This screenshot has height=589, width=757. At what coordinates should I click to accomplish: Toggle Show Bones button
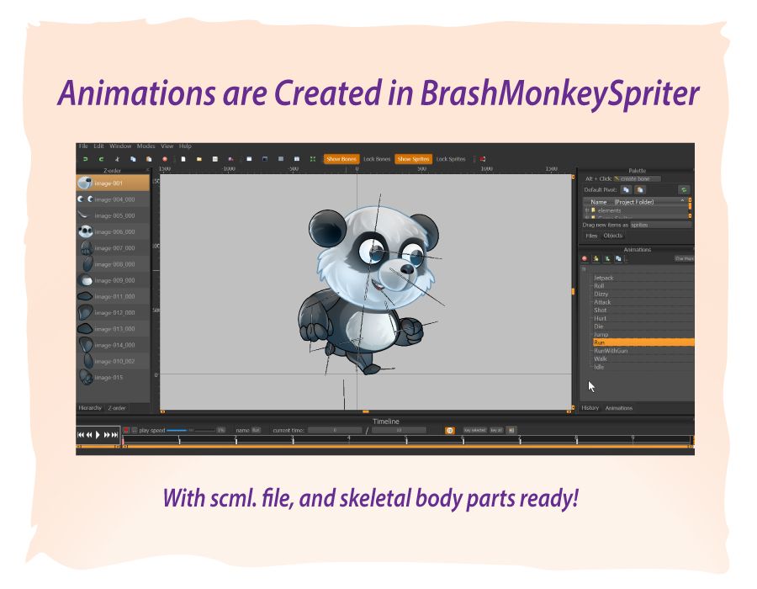[341, 159]
